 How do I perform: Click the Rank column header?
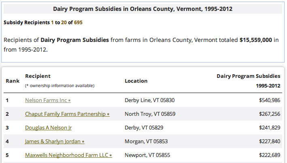[13, 81]
